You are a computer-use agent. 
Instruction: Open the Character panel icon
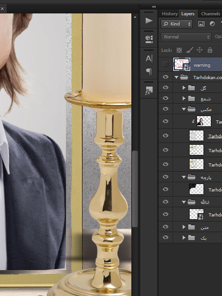pos(149,58)
